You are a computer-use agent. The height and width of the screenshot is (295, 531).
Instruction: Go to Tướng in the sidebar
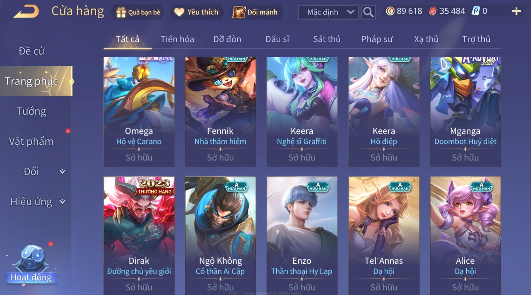pyautogui.click(x=31, y=111)
